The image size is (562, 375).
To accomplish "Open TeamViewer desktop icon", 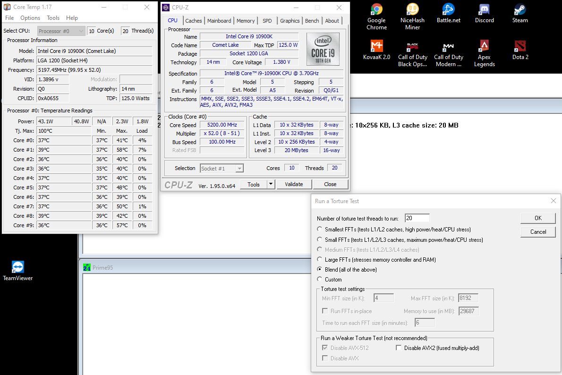I will 18,271.
